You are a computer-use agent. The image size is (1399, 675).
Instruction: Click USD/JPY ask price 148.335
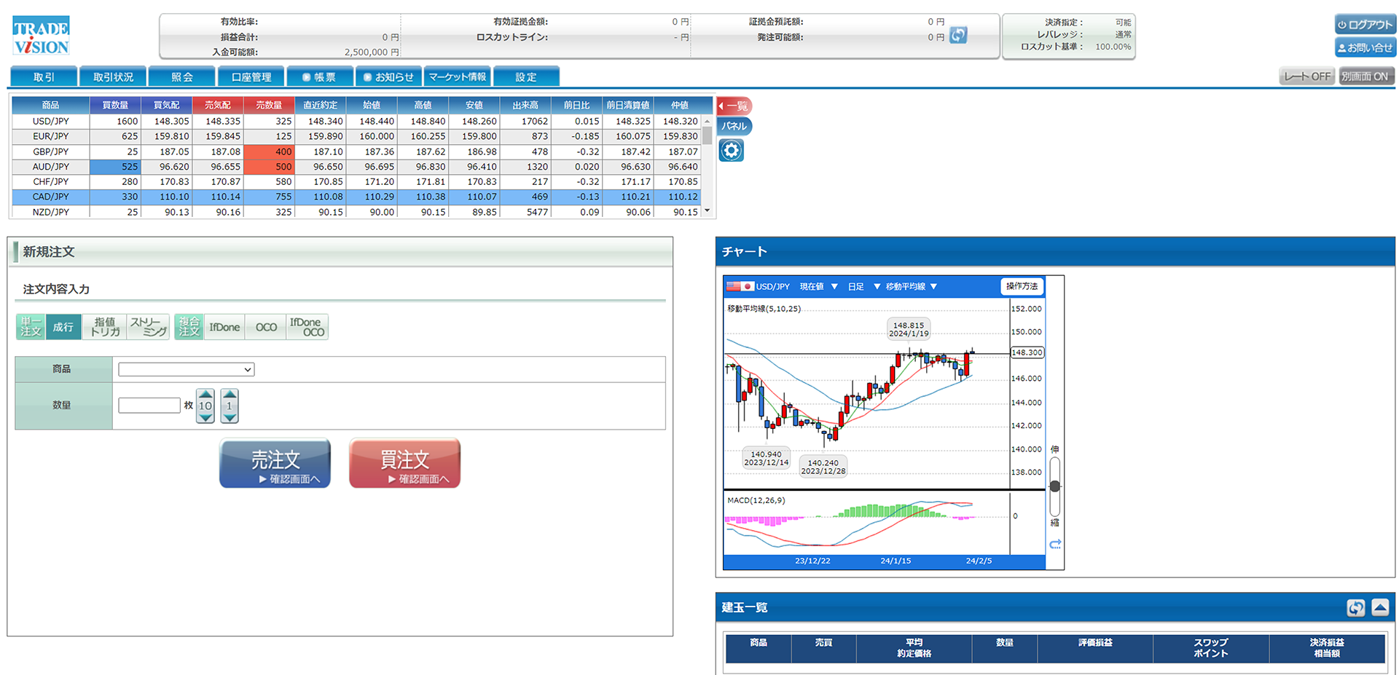point(222,121)
